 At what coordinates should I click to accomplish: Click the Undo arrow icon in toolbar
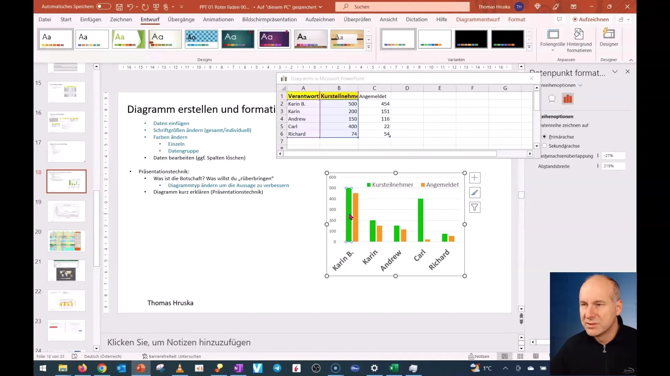tap(130, 6)
